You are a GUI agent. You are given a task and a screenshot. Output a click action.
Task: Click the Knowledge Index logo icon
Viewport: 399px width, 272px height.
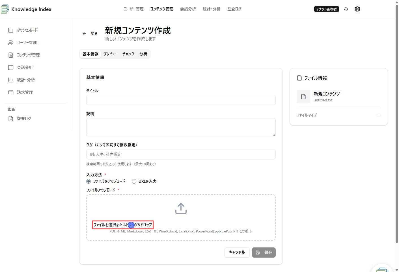click(x=5, y=9)
